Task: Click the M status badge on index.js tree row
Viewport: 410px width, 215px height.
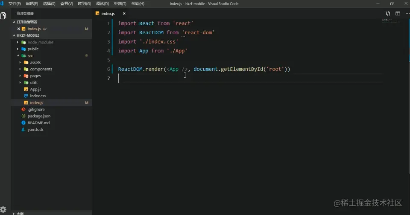Action: [x=87, y=103]
